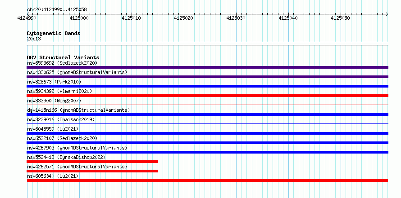Select the red bar under nsv6056340
The height and width of the screenshot is (198, 401).
pyautogui.click(x=207, y=180)
